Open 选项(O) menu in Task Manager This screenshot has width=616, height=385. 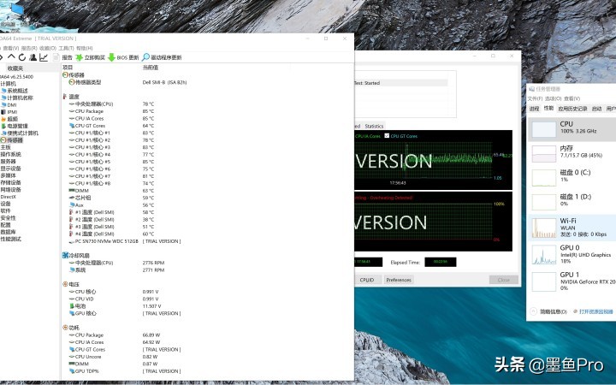tap(554, 98)
